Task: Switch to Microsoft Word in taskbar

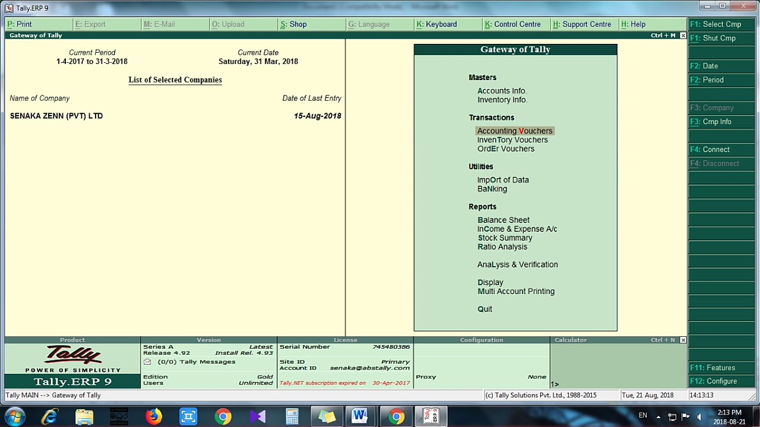Action: pos(360,416)
